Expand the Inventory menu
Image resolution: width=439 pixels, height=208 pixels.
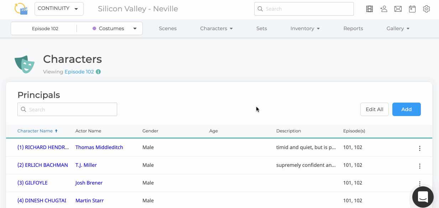[x=305, y=28]
